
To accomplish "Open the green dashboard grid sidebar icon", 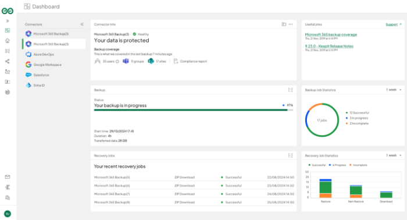I will click(8, 31).
